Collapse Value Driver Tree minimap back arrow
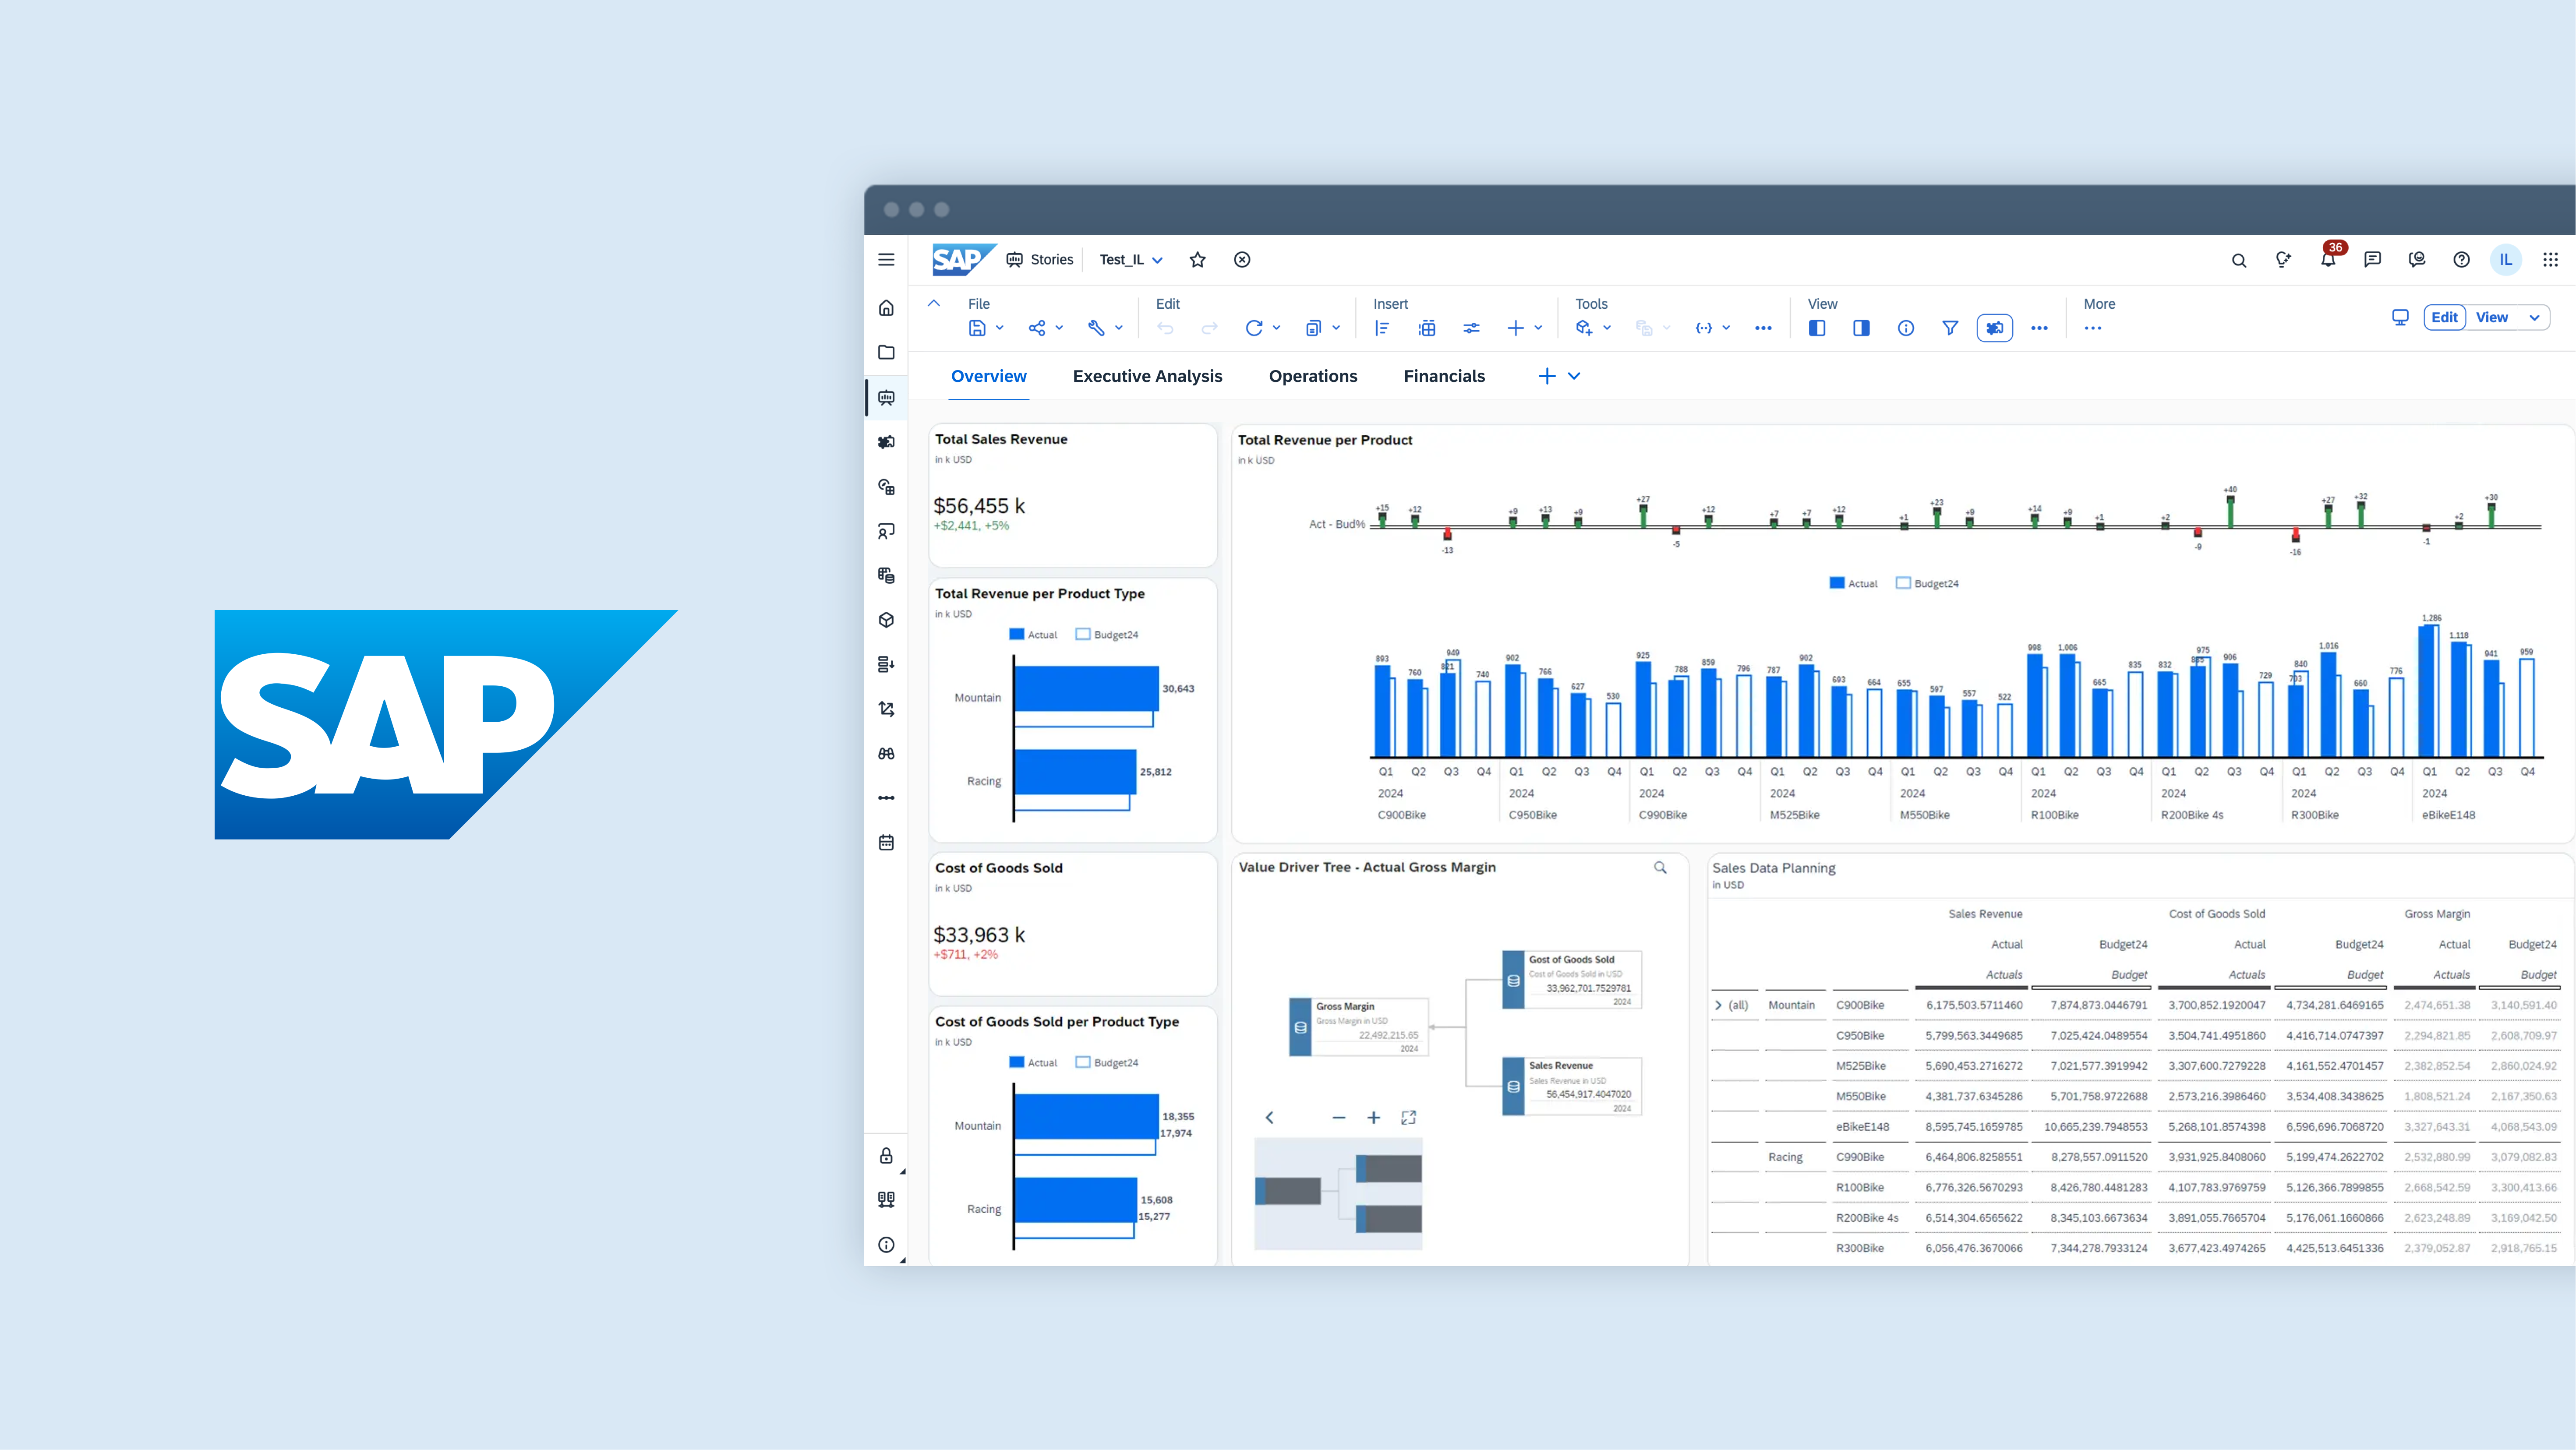The height and width of the screenshot is (1450, 2576). (1270, 1118)
